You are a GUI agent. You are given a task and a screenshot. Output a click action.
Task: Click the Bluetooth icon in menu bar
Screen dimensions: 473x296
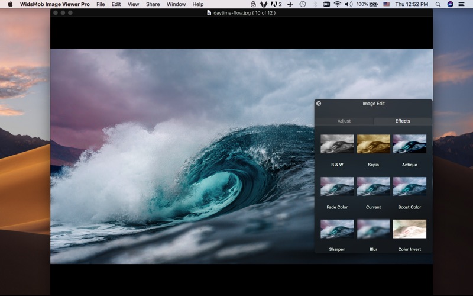tap(315, 4)
